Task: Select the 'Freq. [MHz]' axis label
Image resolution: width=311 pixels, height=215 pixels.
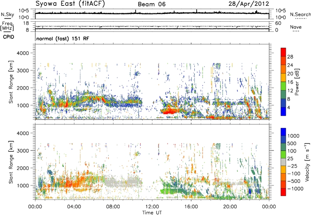Action: [7, 26]
